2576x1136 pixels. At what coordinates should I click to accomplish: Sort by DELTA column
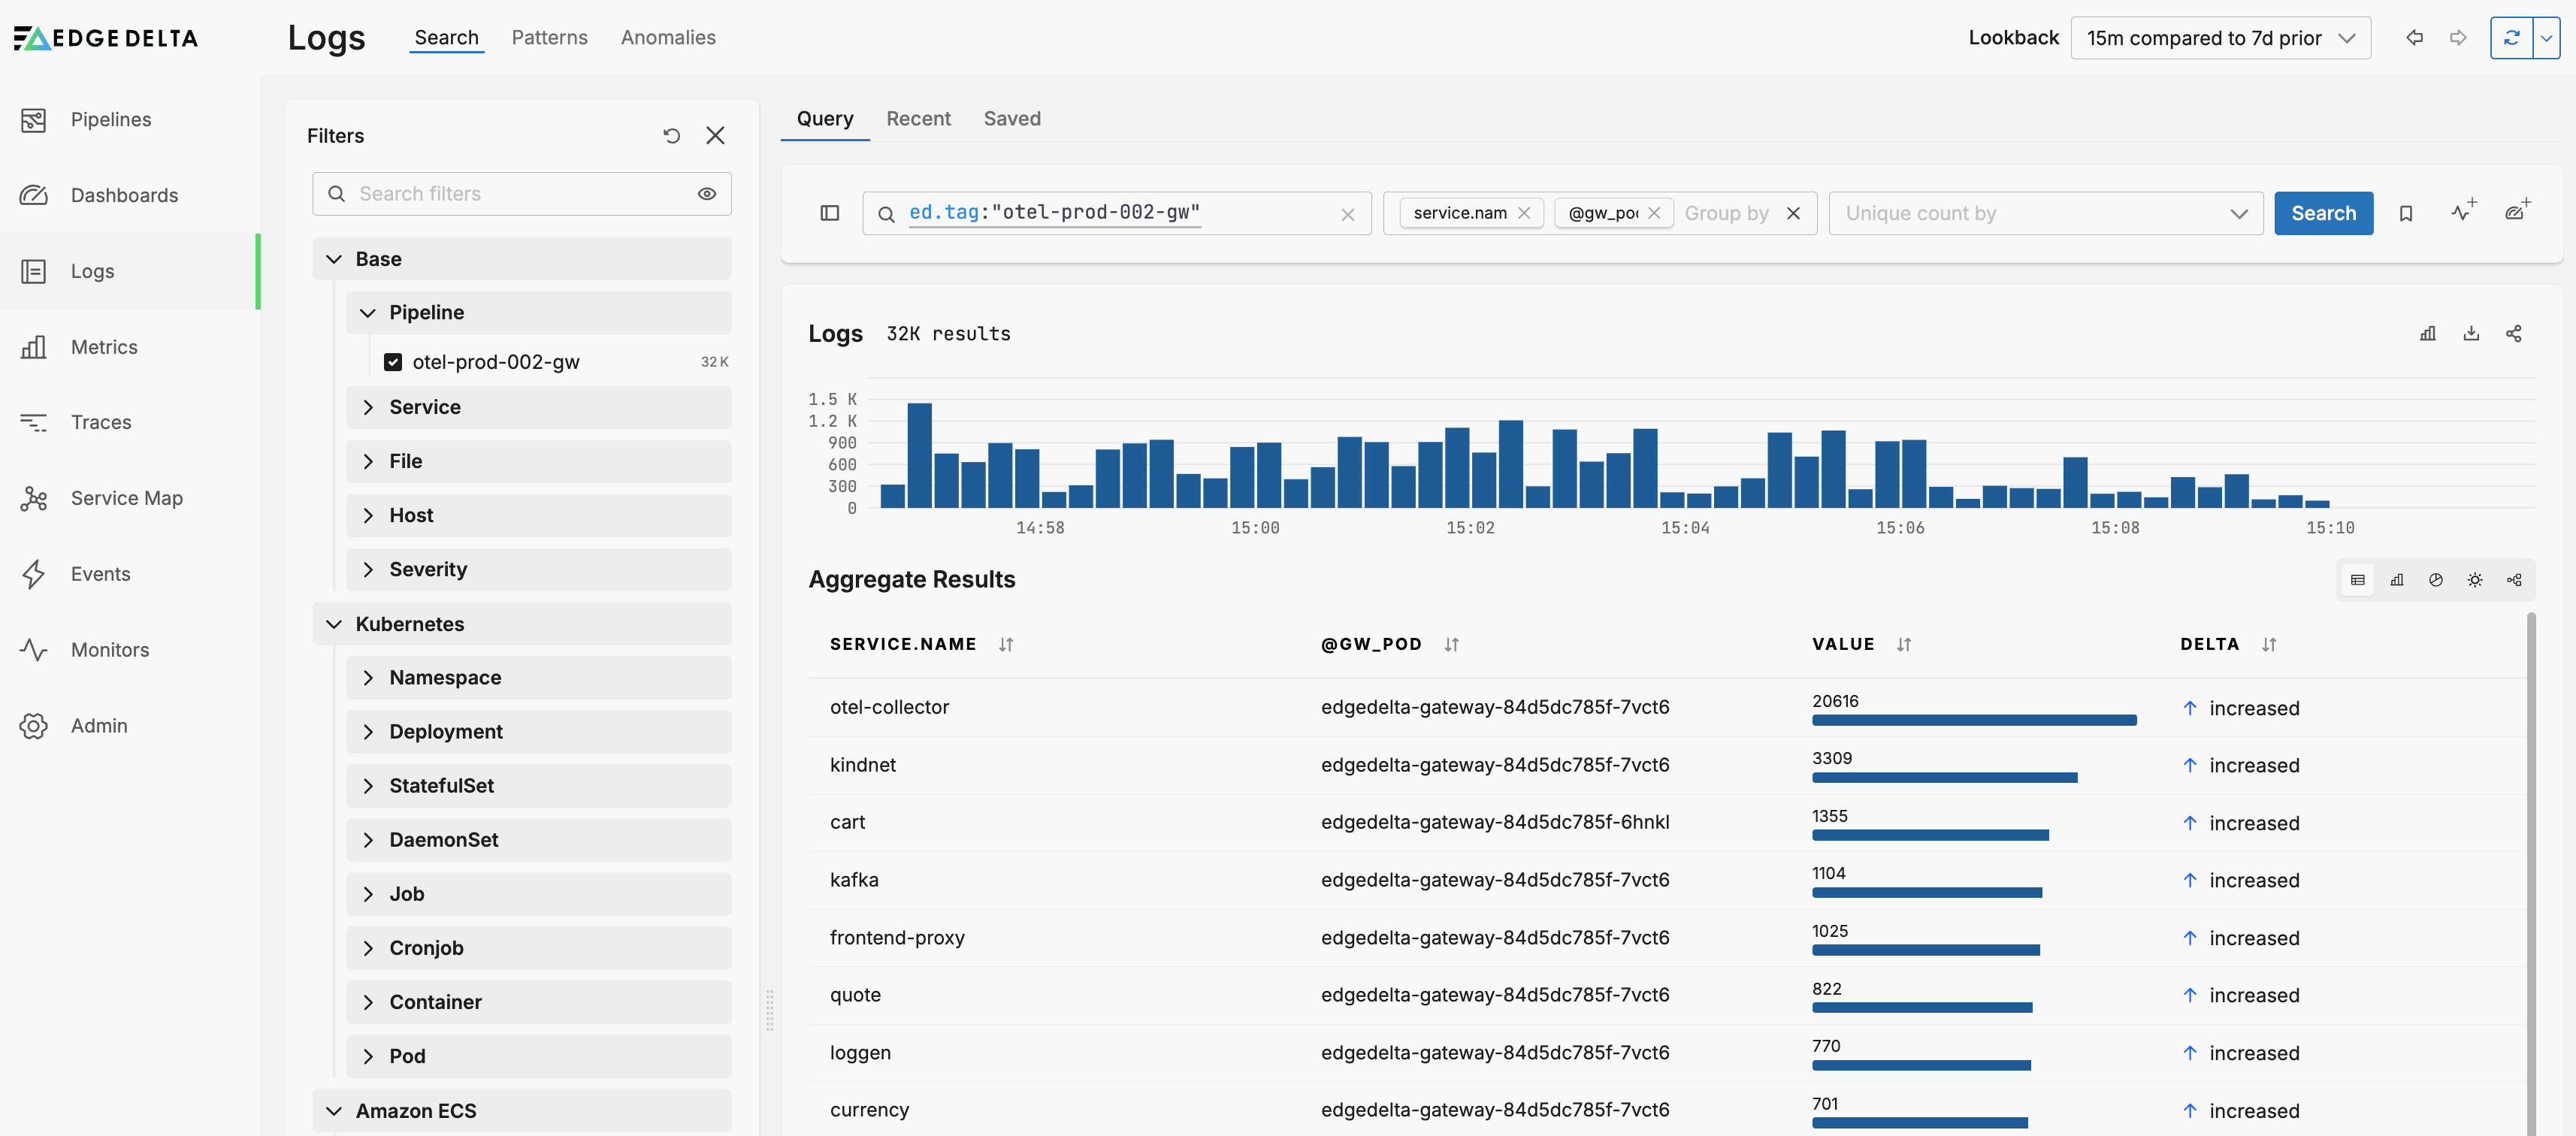point(2269,645)
